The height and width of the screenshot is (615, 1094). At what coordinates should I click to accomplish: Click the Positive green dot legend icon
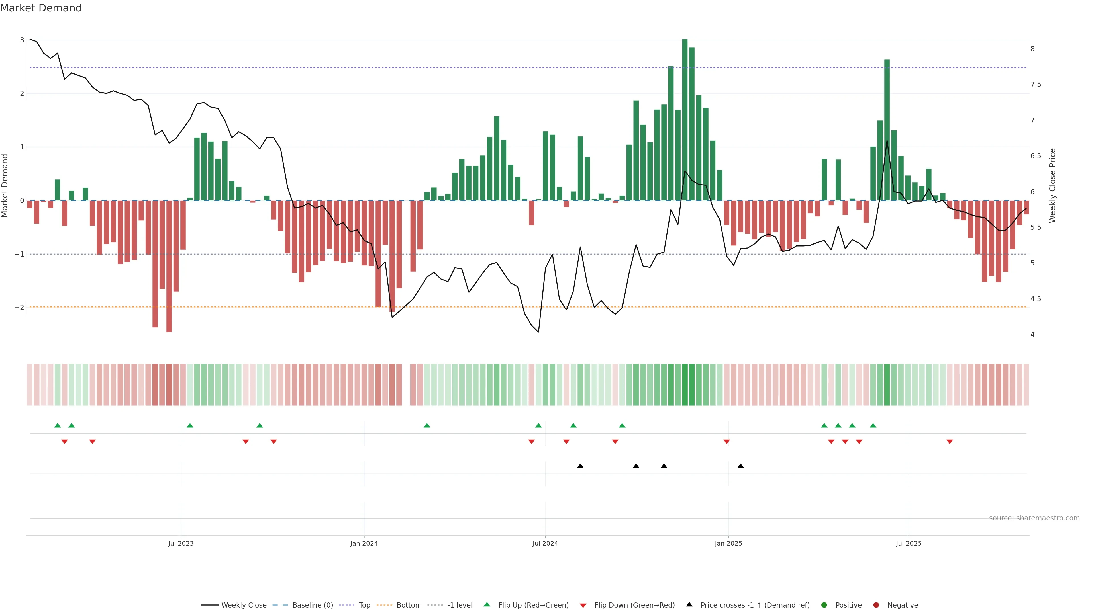pyautogui.click(x=824, y=605)
